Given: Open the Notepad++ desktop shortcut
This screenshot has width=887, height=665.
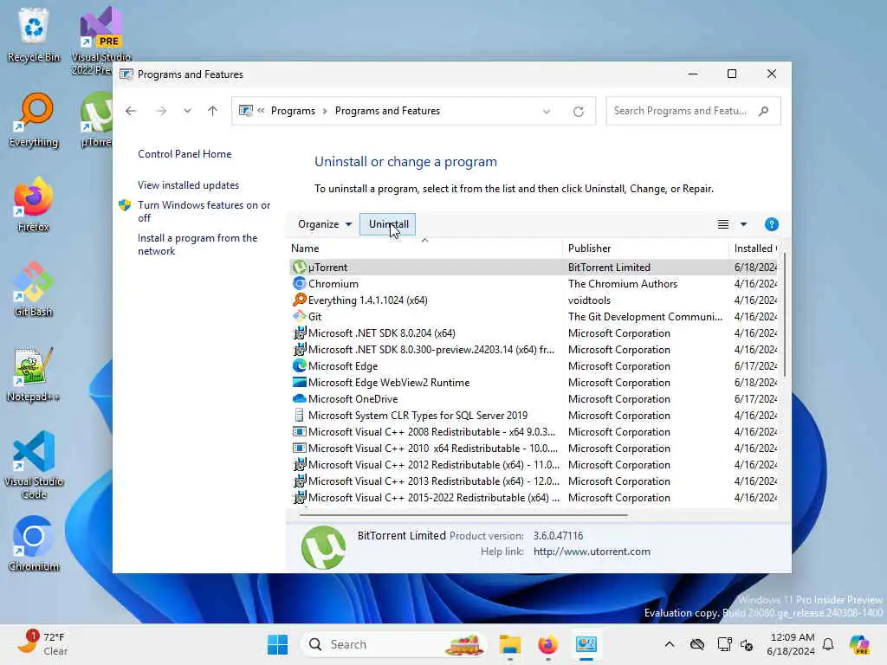Looking at the screenshot, I should coord(34,374).
